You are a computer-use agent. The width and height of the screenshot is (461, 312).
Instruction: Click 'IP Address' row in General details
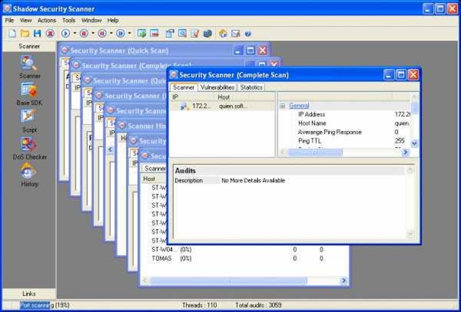pyautogui.click(x=344, y=115)
